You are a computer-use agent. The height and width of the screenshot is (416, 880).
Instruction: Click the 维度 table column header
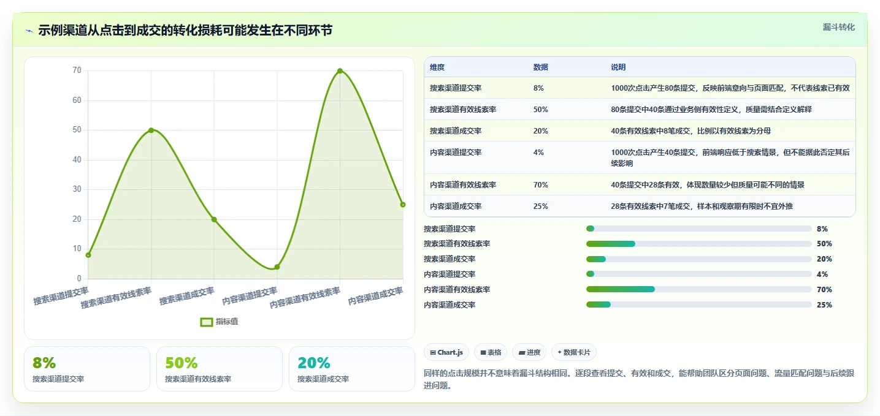(437, 67)
